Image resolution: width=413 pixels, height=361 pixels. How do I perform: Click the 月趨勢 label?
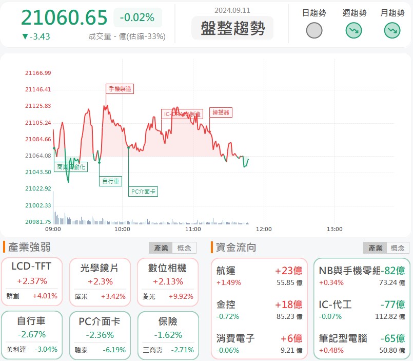coord(392,13)
